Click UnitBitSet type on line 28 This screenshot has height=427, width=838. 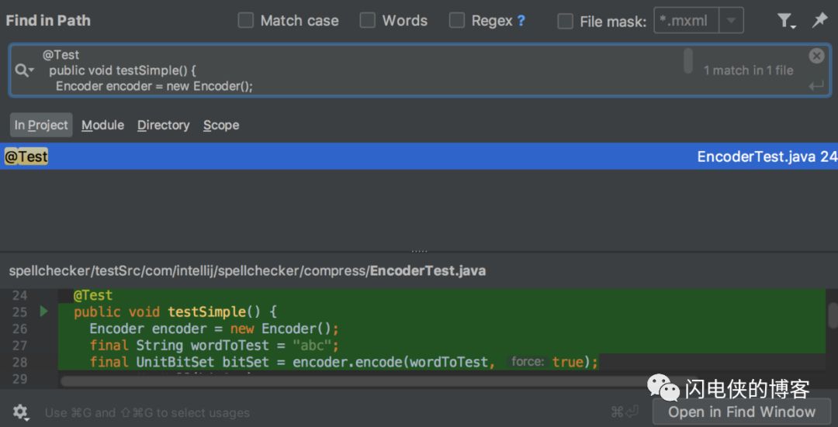point(175,362)
